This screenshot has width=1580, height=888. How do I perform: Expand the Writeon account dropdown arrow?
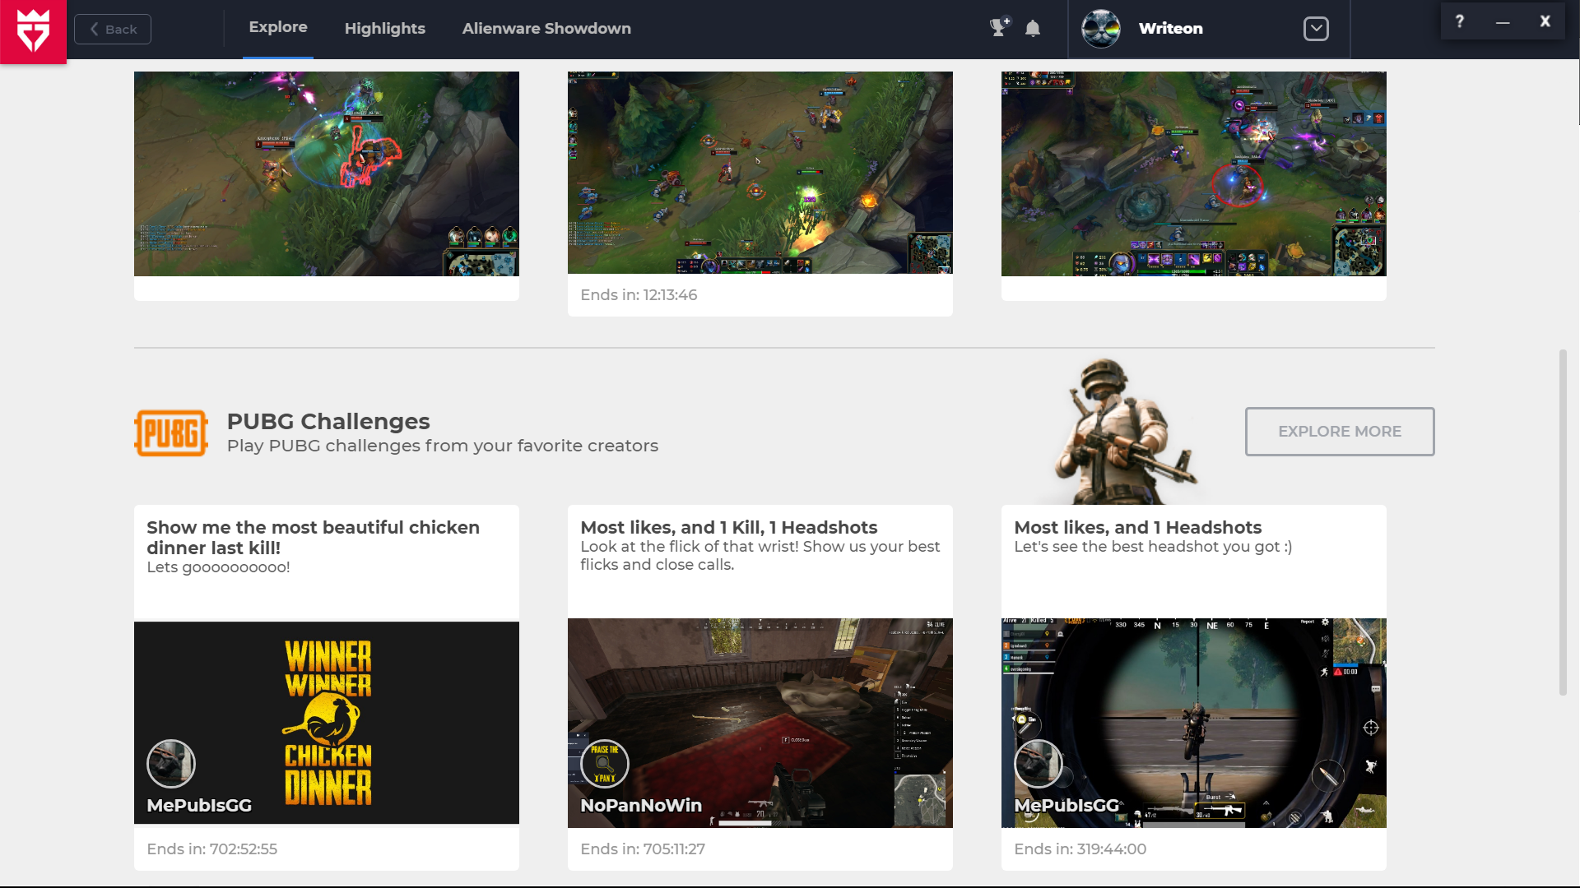tap(1316, 29)
